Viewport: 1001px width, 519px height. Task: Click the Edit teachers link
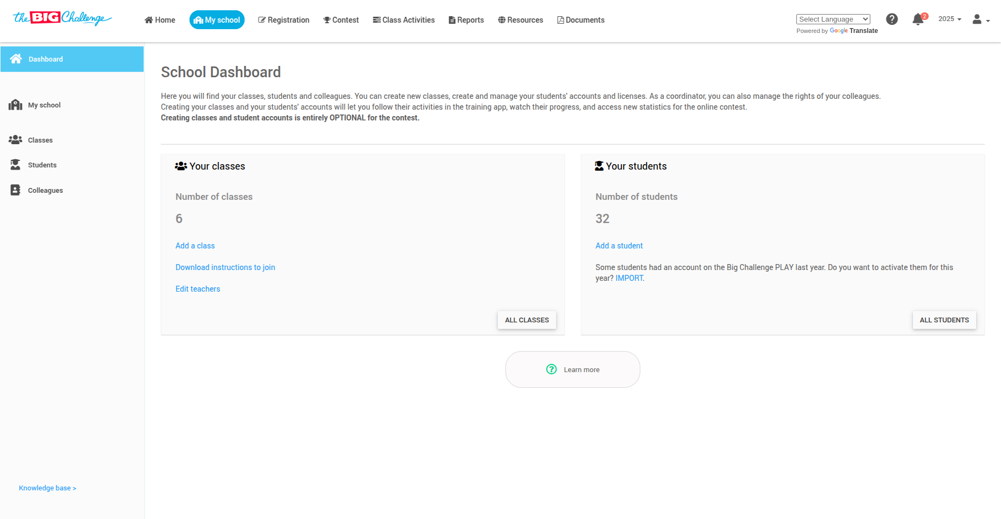click(x=198, y=289)
